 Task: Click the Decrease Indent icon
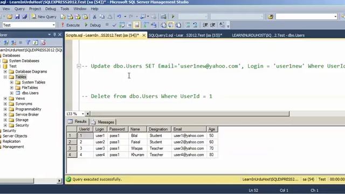pyautogui.click(x=205, y=25)
